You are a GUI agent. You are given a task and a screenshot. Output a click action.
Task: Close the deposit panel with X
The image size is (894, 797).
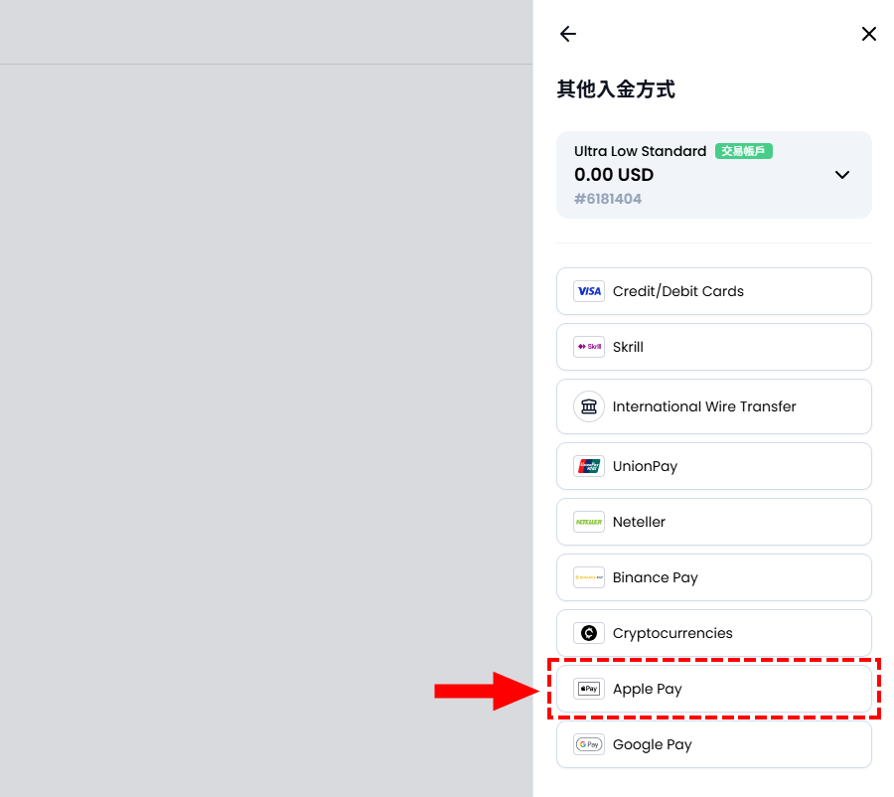[x=868, y=34]
